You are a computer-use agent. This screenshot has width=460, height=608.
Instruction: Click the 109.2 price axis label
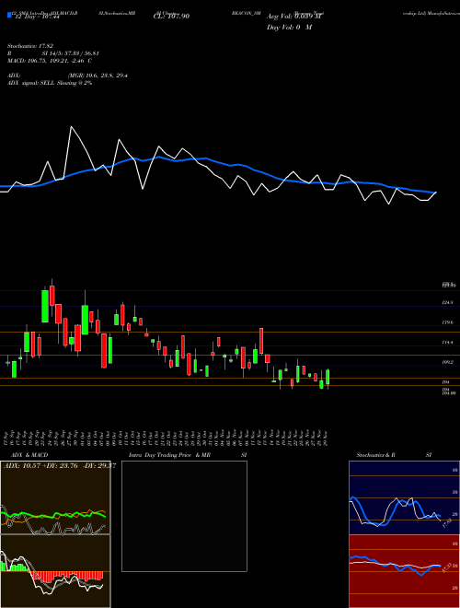coord(448,362)
